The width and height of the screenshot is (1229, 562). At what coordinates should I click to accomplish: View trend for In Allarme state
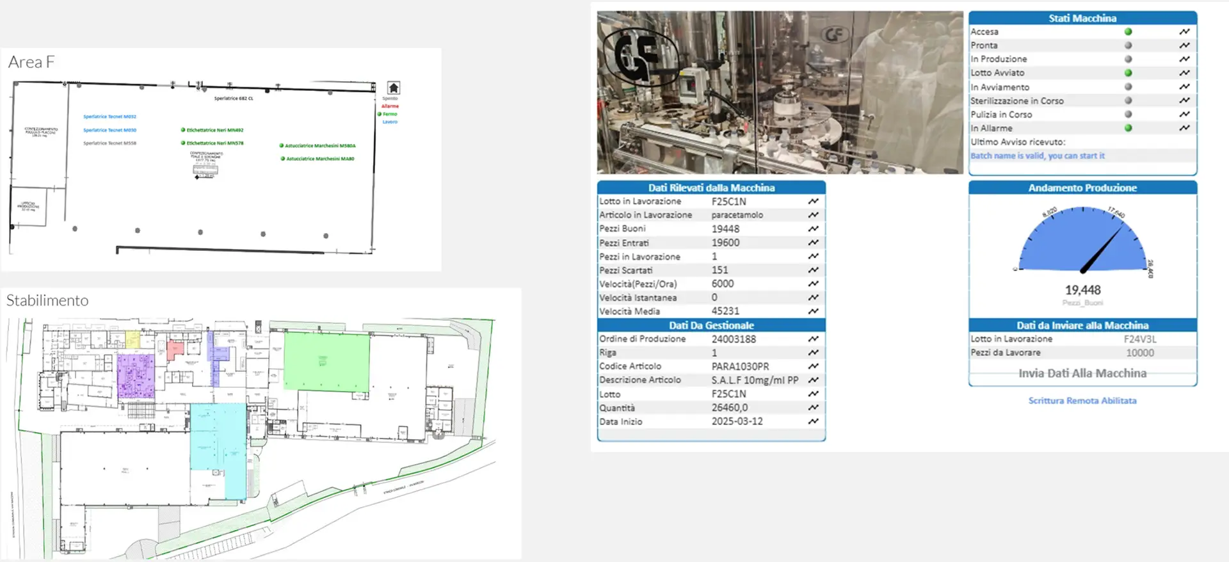[1185, 128]
